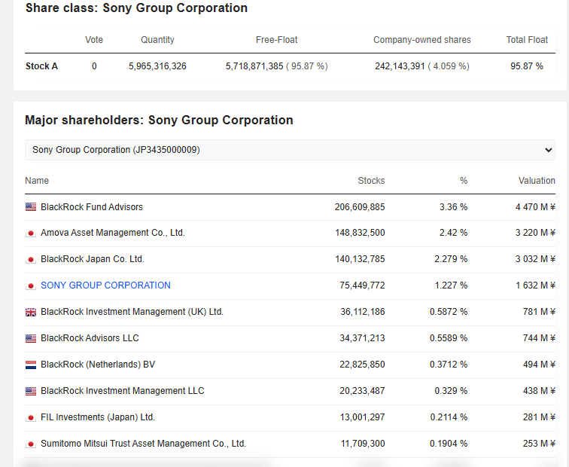The height and width of the screenshot is (467, 569).
Task: Select the Amova Asset Management Co., Ltd. name
Action: 113,233
